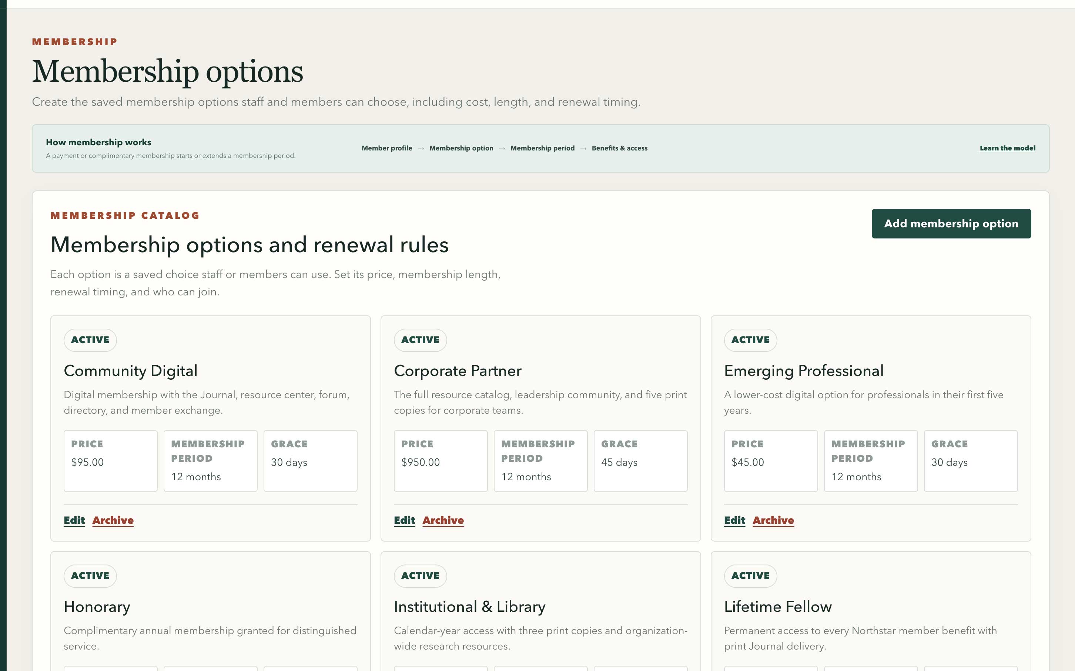Image resolution: width=1075 pixels, height=671 pixels.
Task: Click the Honorary description text
Action: [x=210, y=638]
